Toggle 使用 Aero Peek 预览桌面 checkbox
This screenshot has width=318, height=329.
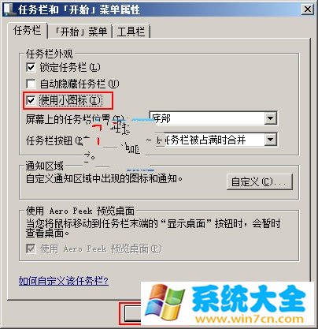click(31, 249)
